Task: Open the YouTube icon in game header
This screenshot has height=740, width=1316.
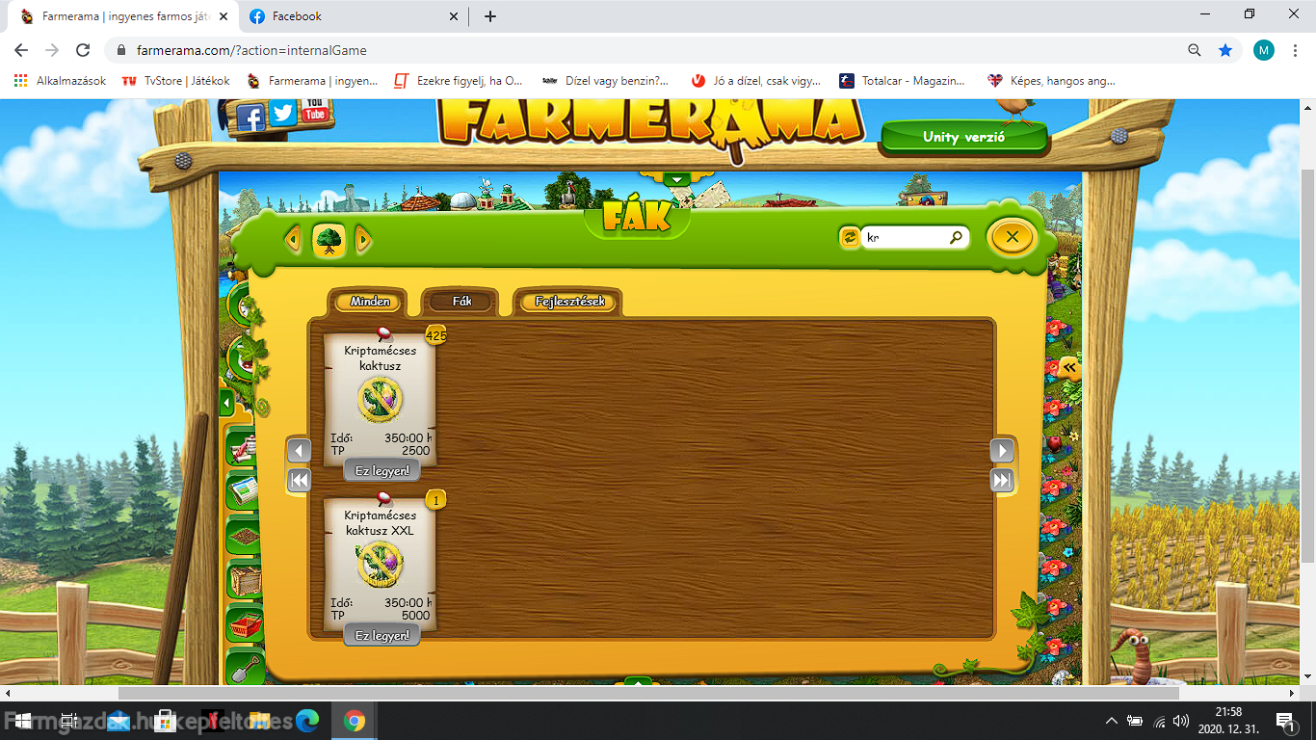Action: click(x=314, y=110)
